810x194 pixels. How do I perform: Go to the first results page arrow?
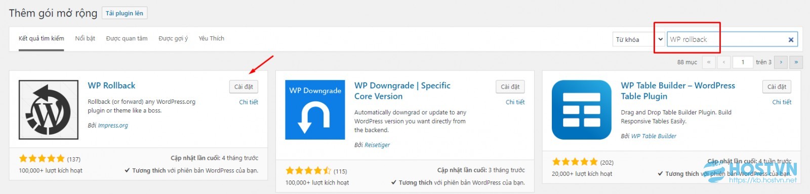pos(709,62)
